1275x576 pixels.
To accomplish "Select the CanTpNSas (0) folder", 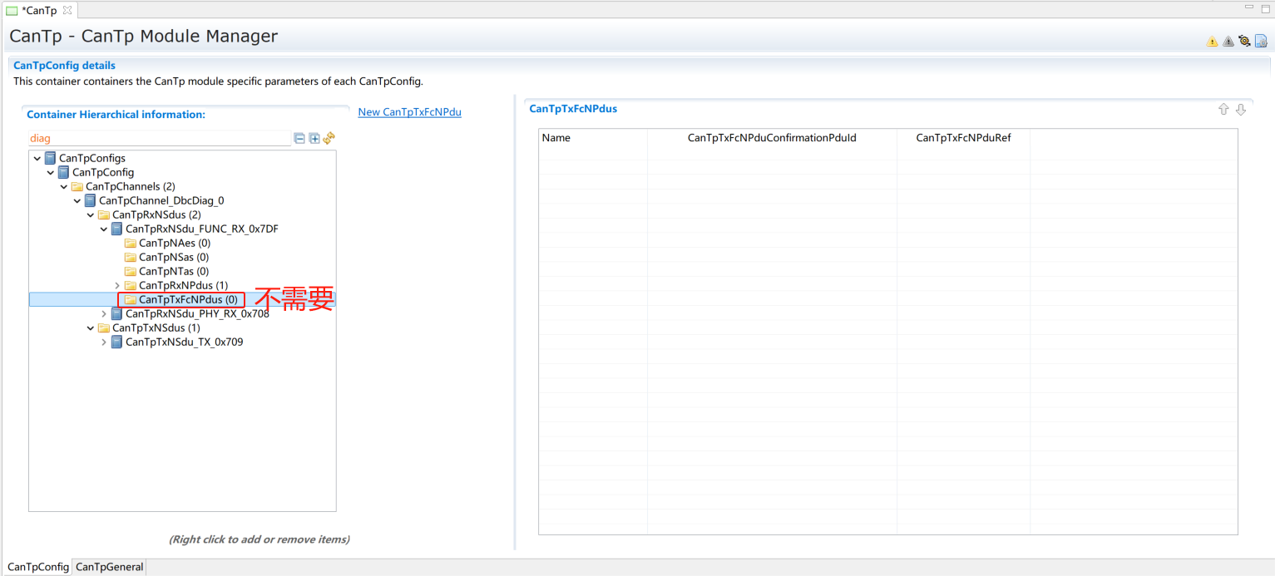I will pos(173,258).
